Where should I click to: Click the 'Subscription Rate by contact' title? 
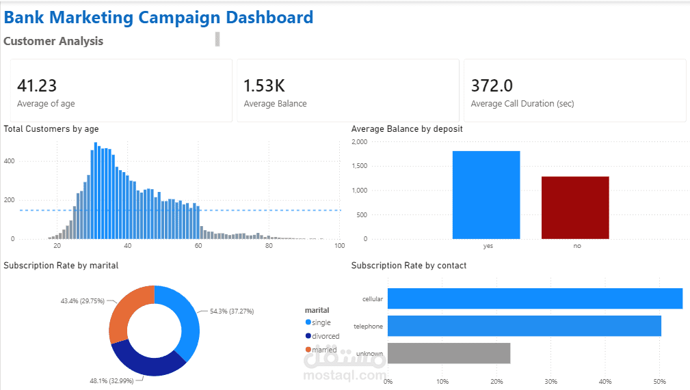409,266
